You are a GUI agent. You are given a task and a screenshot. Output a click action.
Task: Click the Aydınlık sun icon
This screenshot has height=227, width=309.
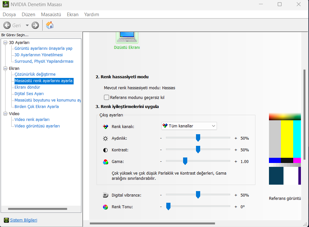point(106,138)
